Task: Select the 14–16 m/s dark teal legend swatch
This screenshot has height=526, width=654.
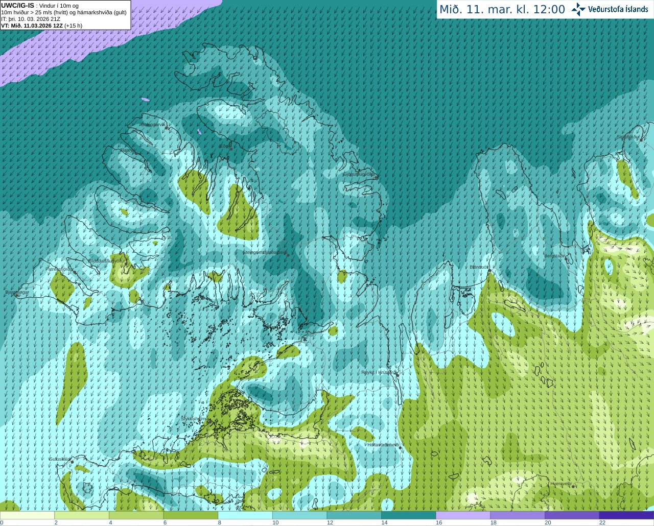Action: [x=409, y=515]
